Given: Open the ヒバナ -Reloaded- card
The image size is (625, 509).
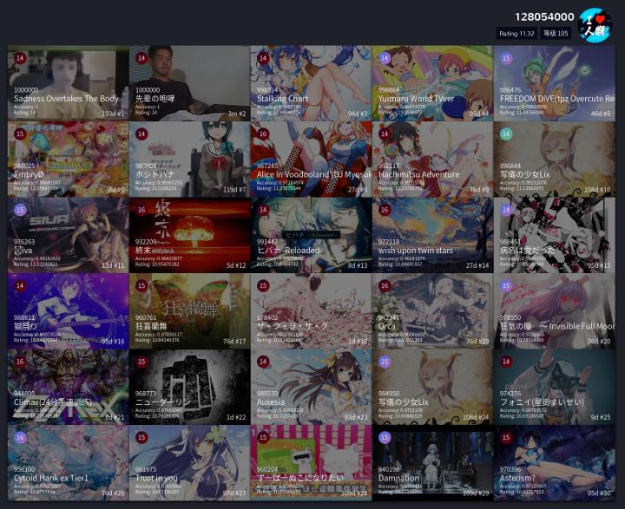Looking at the screenshot, I should 312,235.
